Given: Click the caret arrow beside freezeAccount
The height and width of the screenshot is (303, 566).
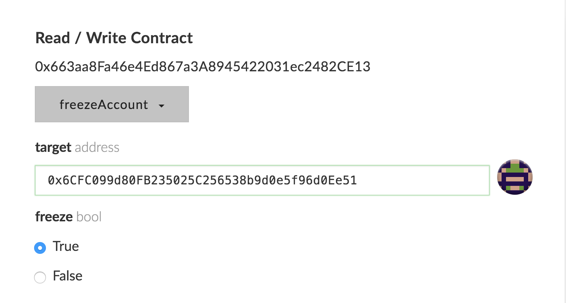Looking at the screenshot, I should coord(162,106).
